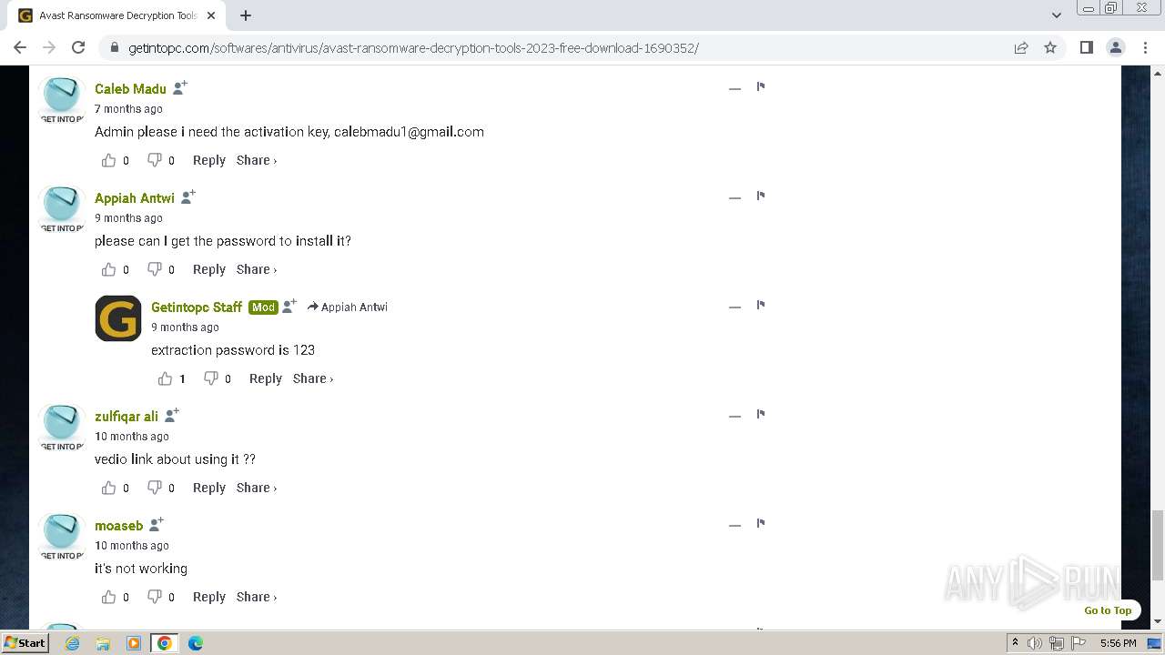Follow Caleb Madu via add-user icon
This screenshot has width=1165, height=655.
pos(180,87)
